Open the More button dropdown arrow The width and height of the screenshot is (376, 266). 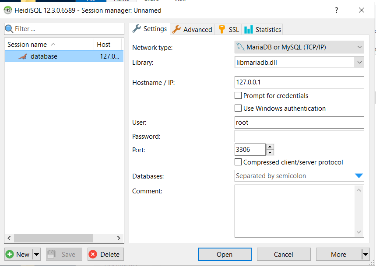tap(365, 254)
